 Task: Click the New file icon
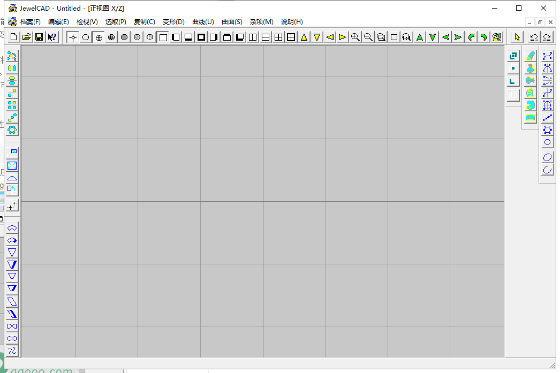coord(13,37)
